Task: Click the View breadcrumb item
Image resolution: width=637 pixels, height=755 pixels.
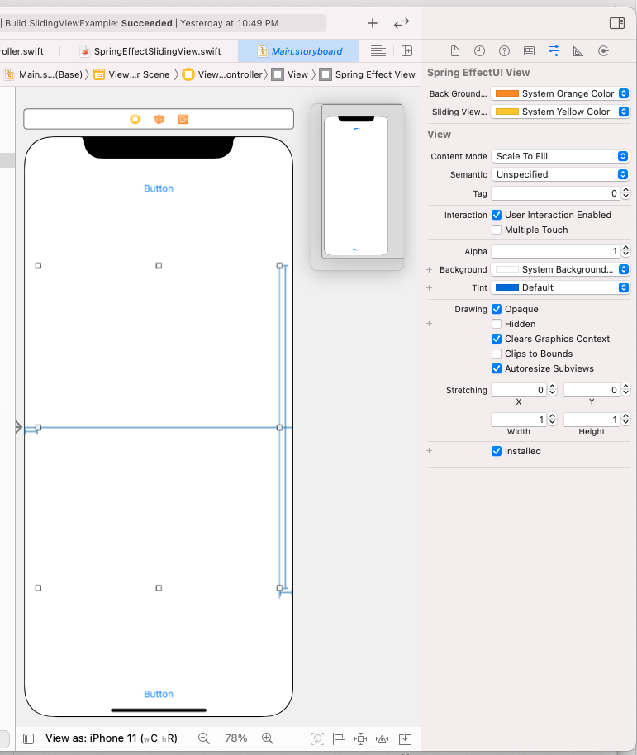Action: coord(290,74)
